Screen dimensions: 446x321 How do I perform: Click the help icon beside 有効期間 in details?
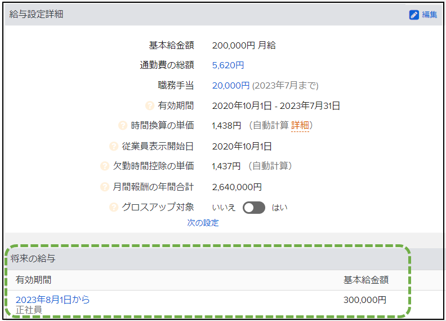150,105
